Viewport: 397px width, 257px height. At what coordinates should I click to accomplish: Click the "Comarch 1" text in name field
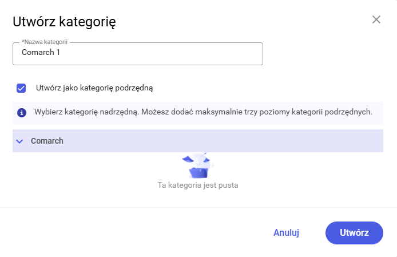tap(41, 53)
